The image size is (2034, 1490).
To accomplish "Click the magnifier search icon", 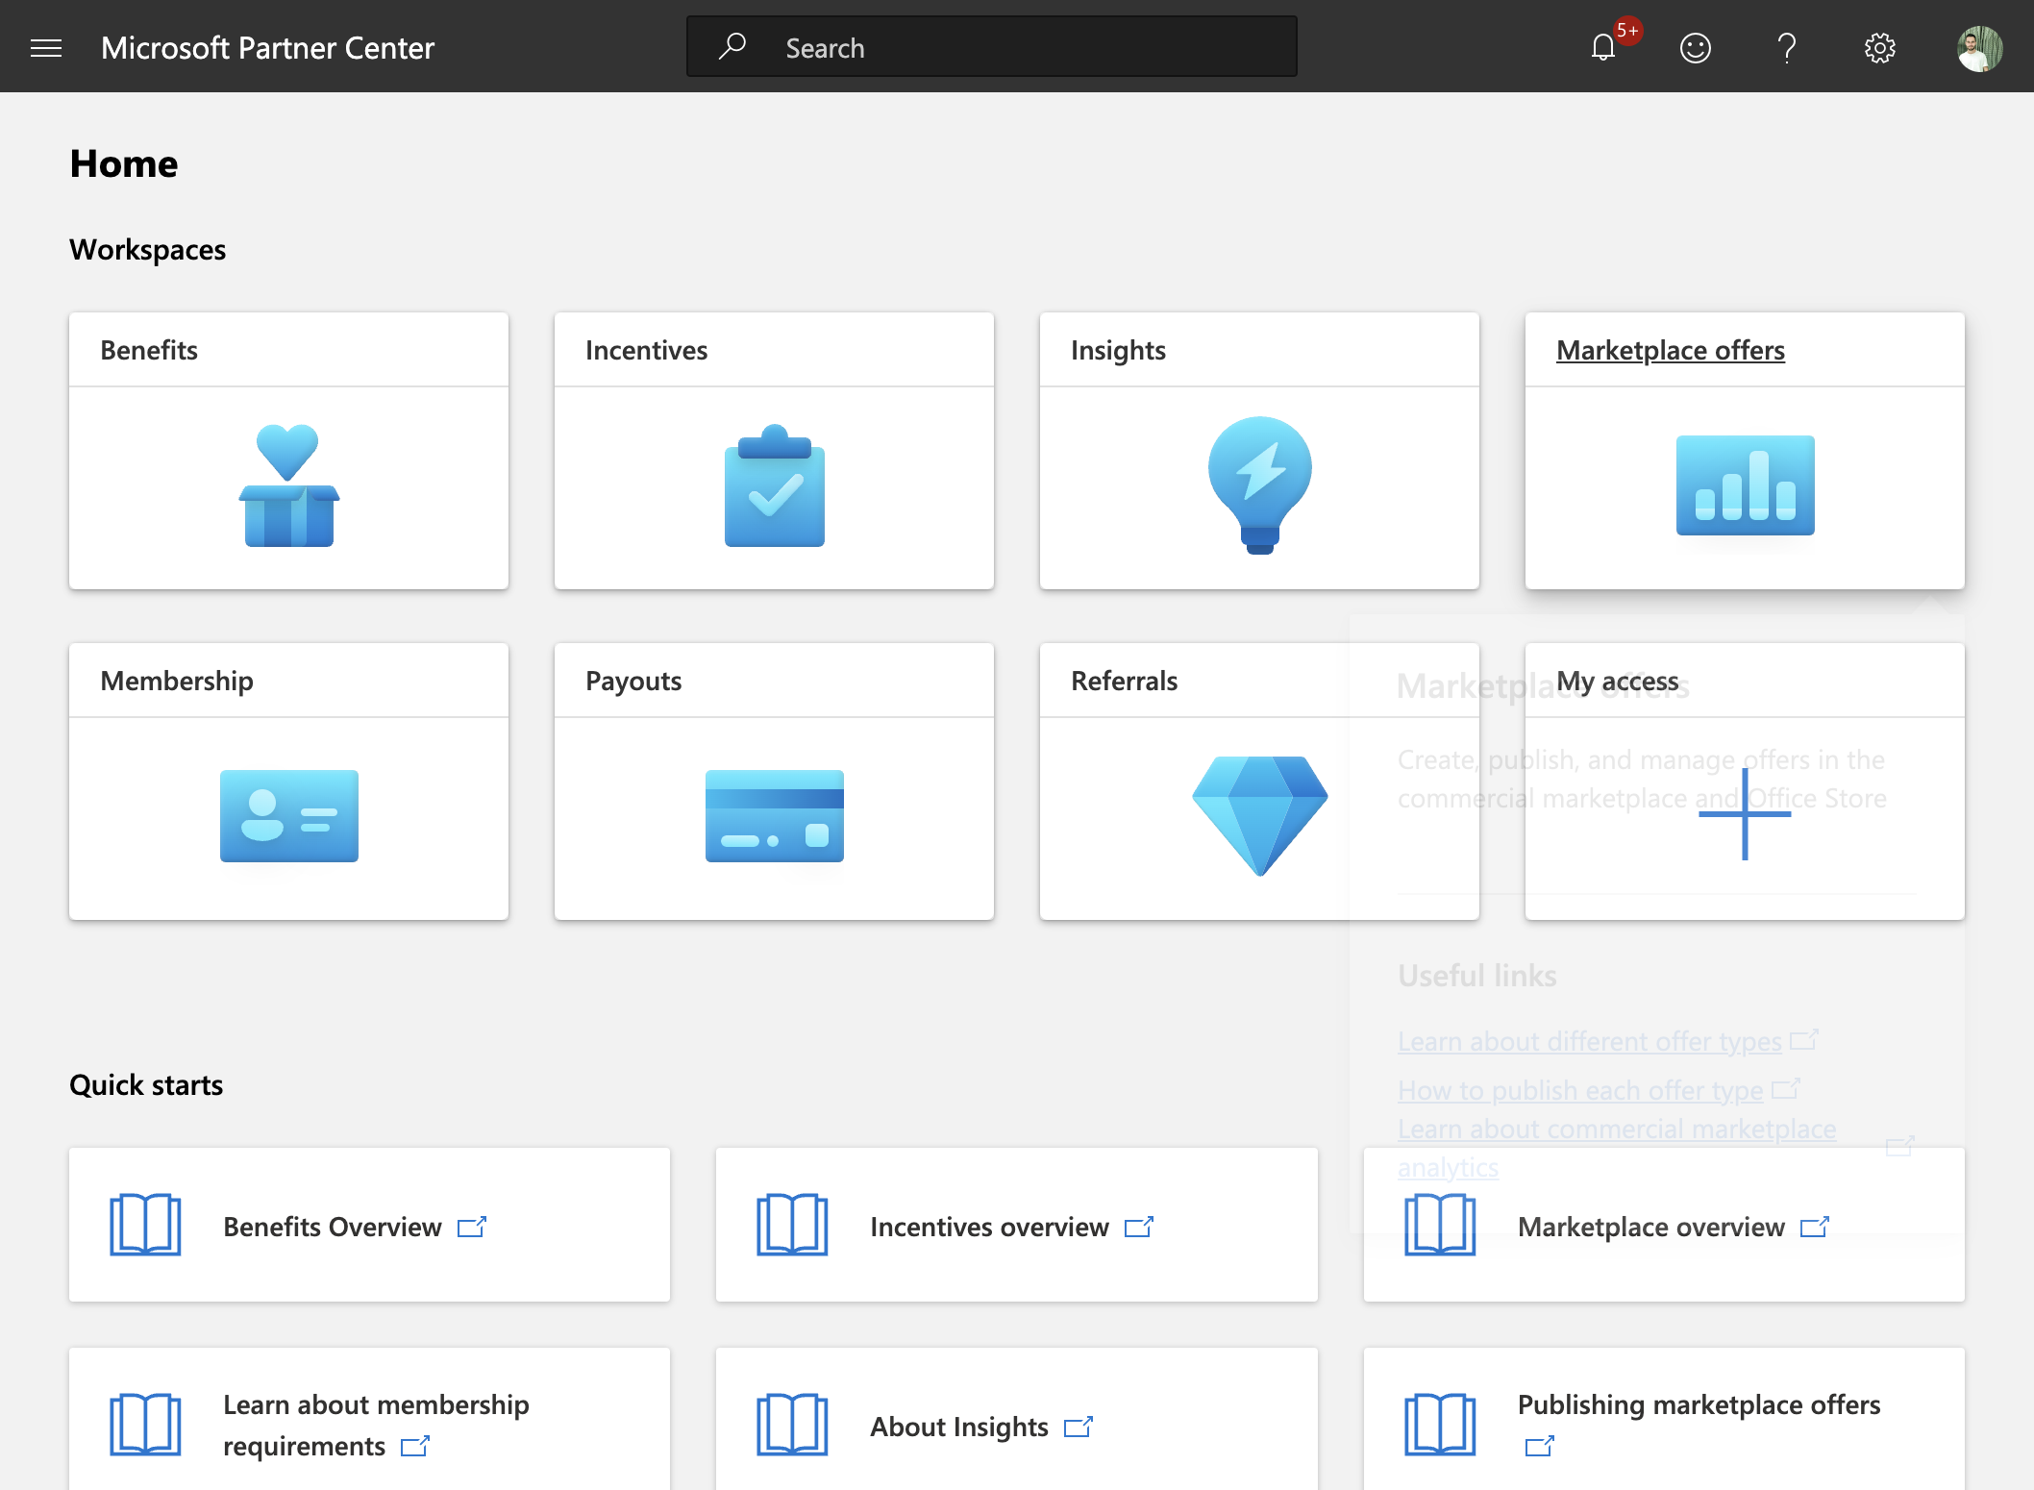I will point(732,46).
